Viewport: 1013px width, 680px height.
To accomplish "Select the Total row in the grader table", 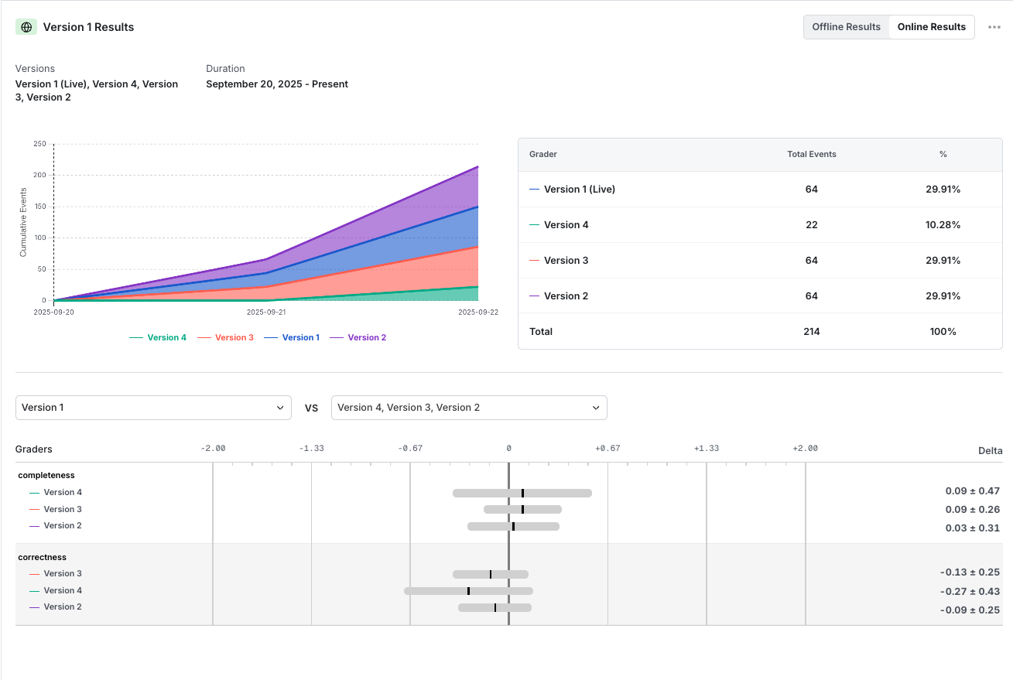I will click(541, 331).
